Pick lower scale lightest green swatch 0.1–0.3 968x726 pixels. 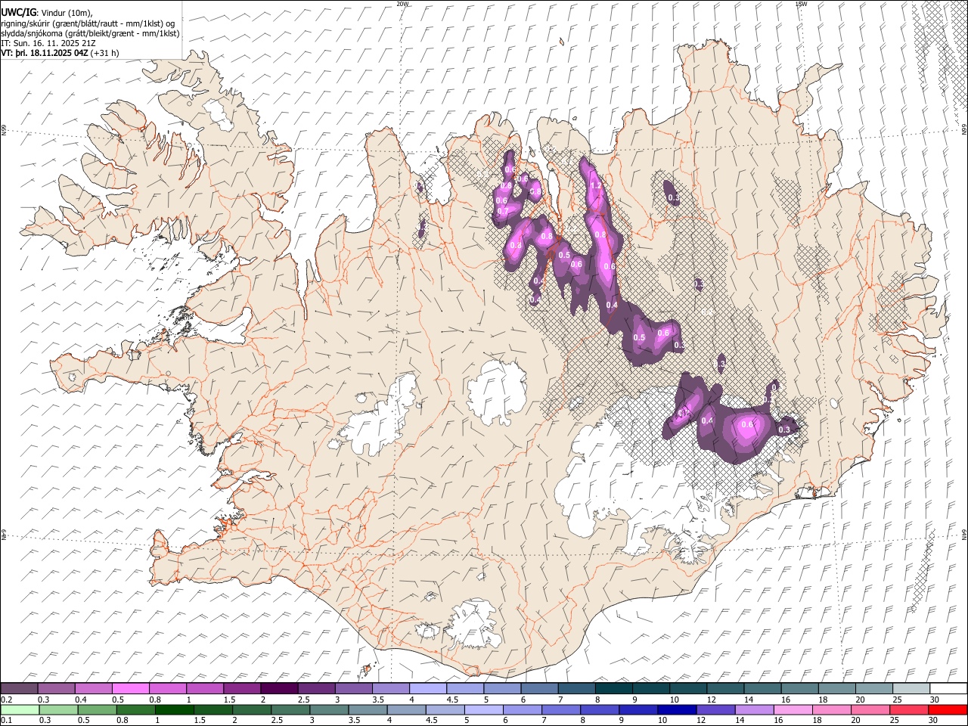(x=20, y=709)
